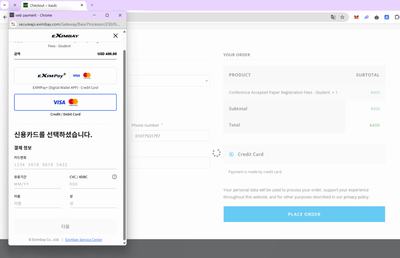Click the scroll up arrow in payment popup
The height and width of the screenshot is (258, 400).
point(125,32)
